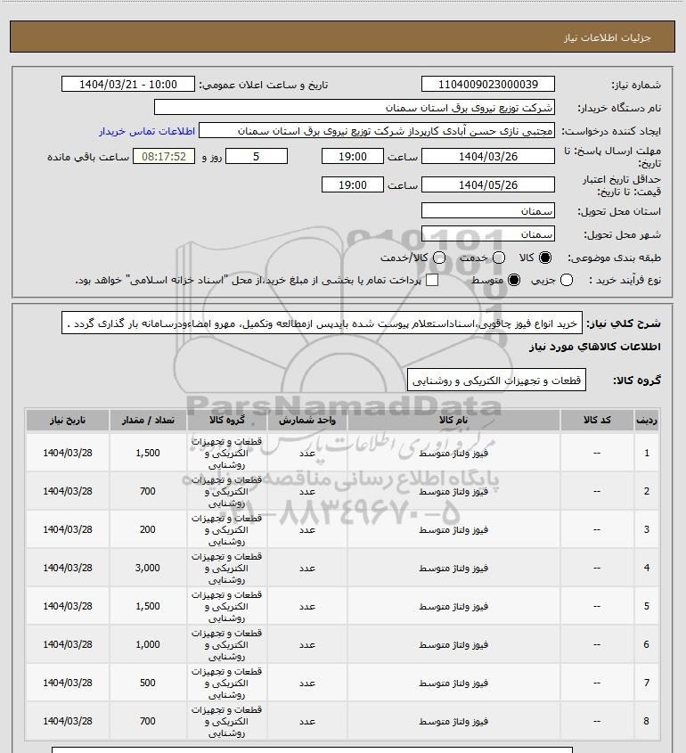Click the announcement date field 1404/03/21 - 10:00
The width and height of the screenshot is (686, 753).
pos(128,84)
